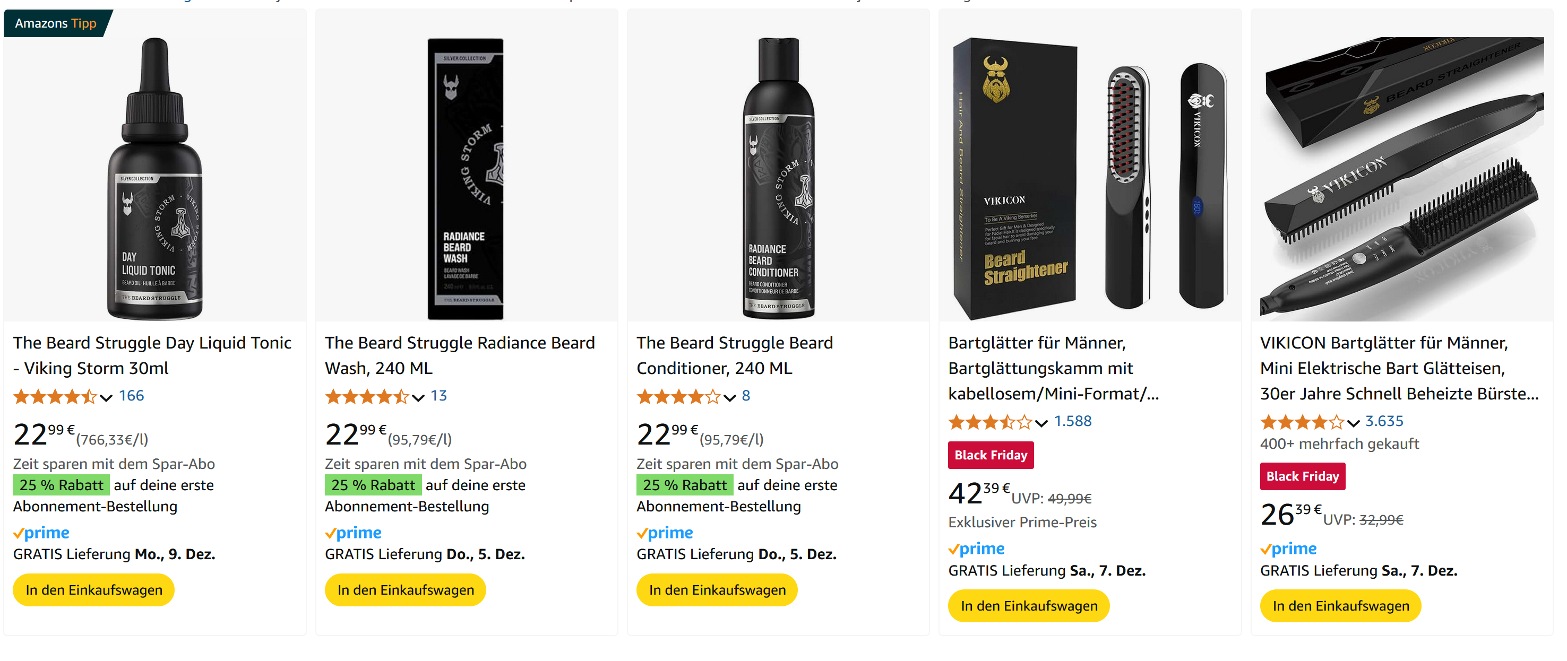Image resolution: width=1567 pixels, height=661 pixels.
Task: Open The Beard Struggle Radiance Beard Wash title
Action: (459, 356)
